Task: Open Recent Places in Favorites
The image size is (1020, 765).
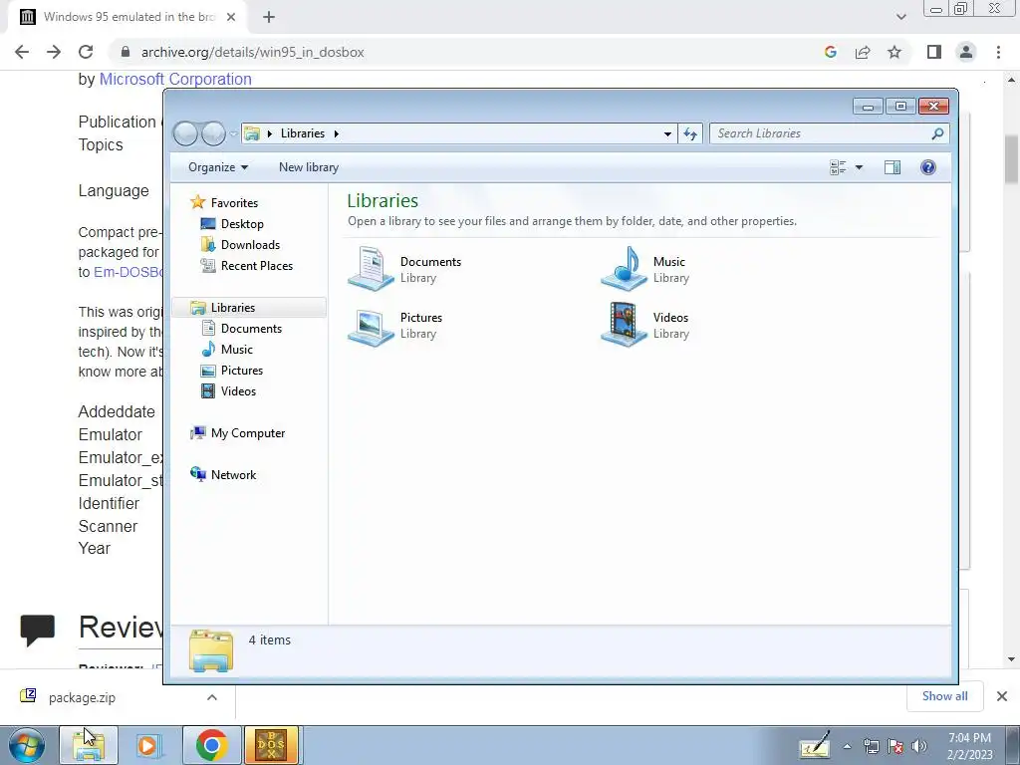Action: (256, 265)
